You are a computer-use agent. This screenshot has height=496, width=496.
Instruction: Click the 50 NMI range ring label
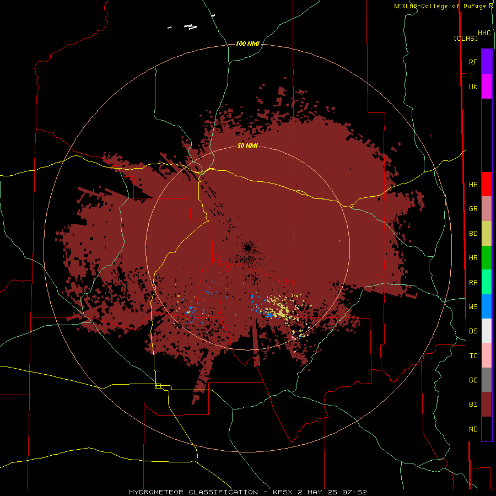pos(247,145)
